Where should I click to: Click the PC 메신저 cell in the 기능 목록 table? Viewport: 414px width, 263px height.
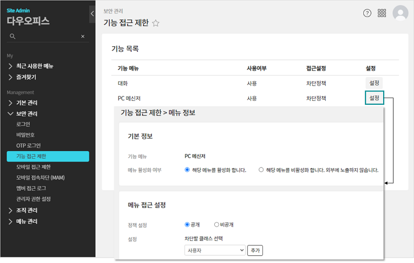(x=129, y=98)
